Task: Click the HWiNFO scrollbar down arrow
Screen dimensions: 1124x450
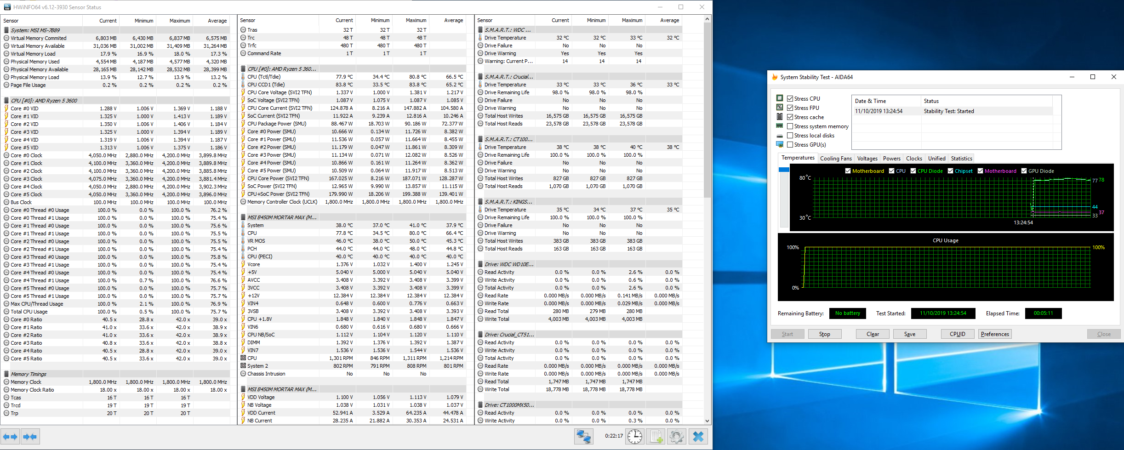Action: pyautogui.click(x=707, y=421)
